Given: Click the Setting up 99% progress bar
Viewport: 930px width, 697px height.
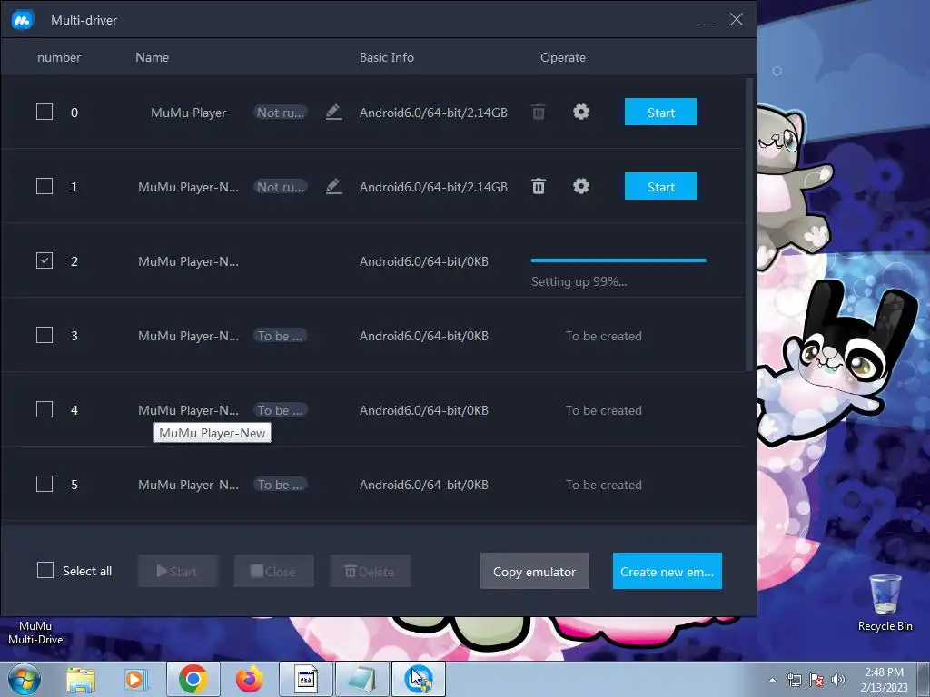Looking at the screenshot, I should click(618, 260).
